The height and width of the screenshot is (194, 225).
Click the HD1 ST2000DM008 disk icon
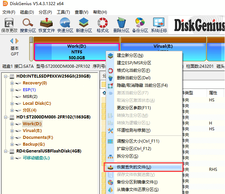(x=12, y=117)
